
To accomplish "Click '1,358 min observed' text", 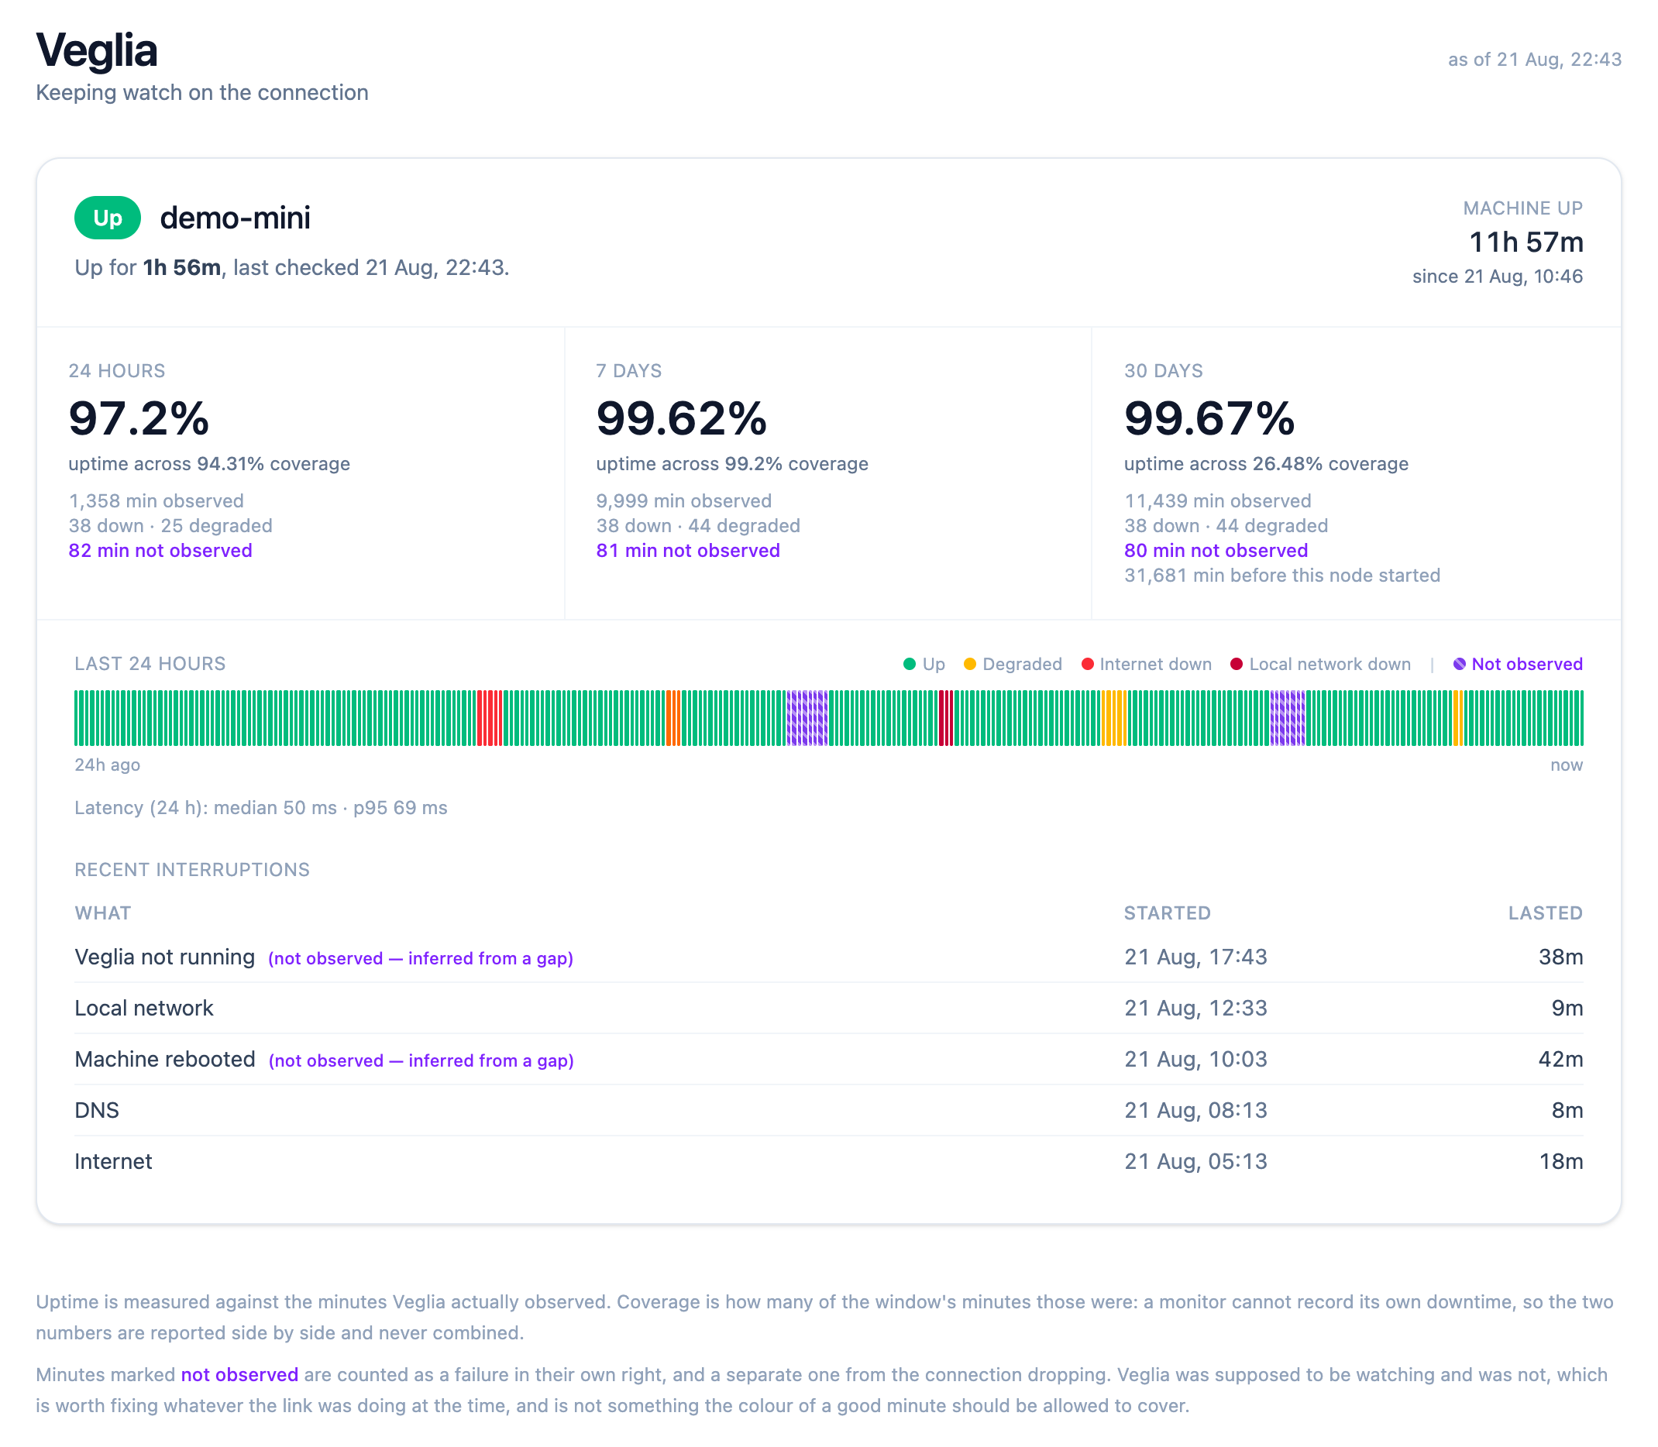I will tap(156, 500).
